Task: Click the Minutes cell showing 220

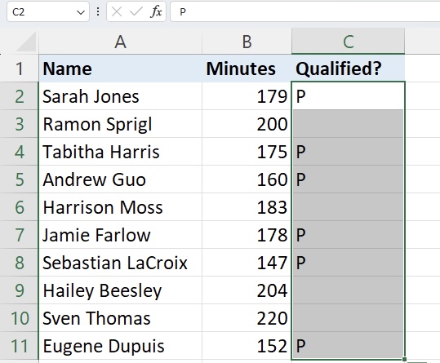Action: (x=247, y=318)
